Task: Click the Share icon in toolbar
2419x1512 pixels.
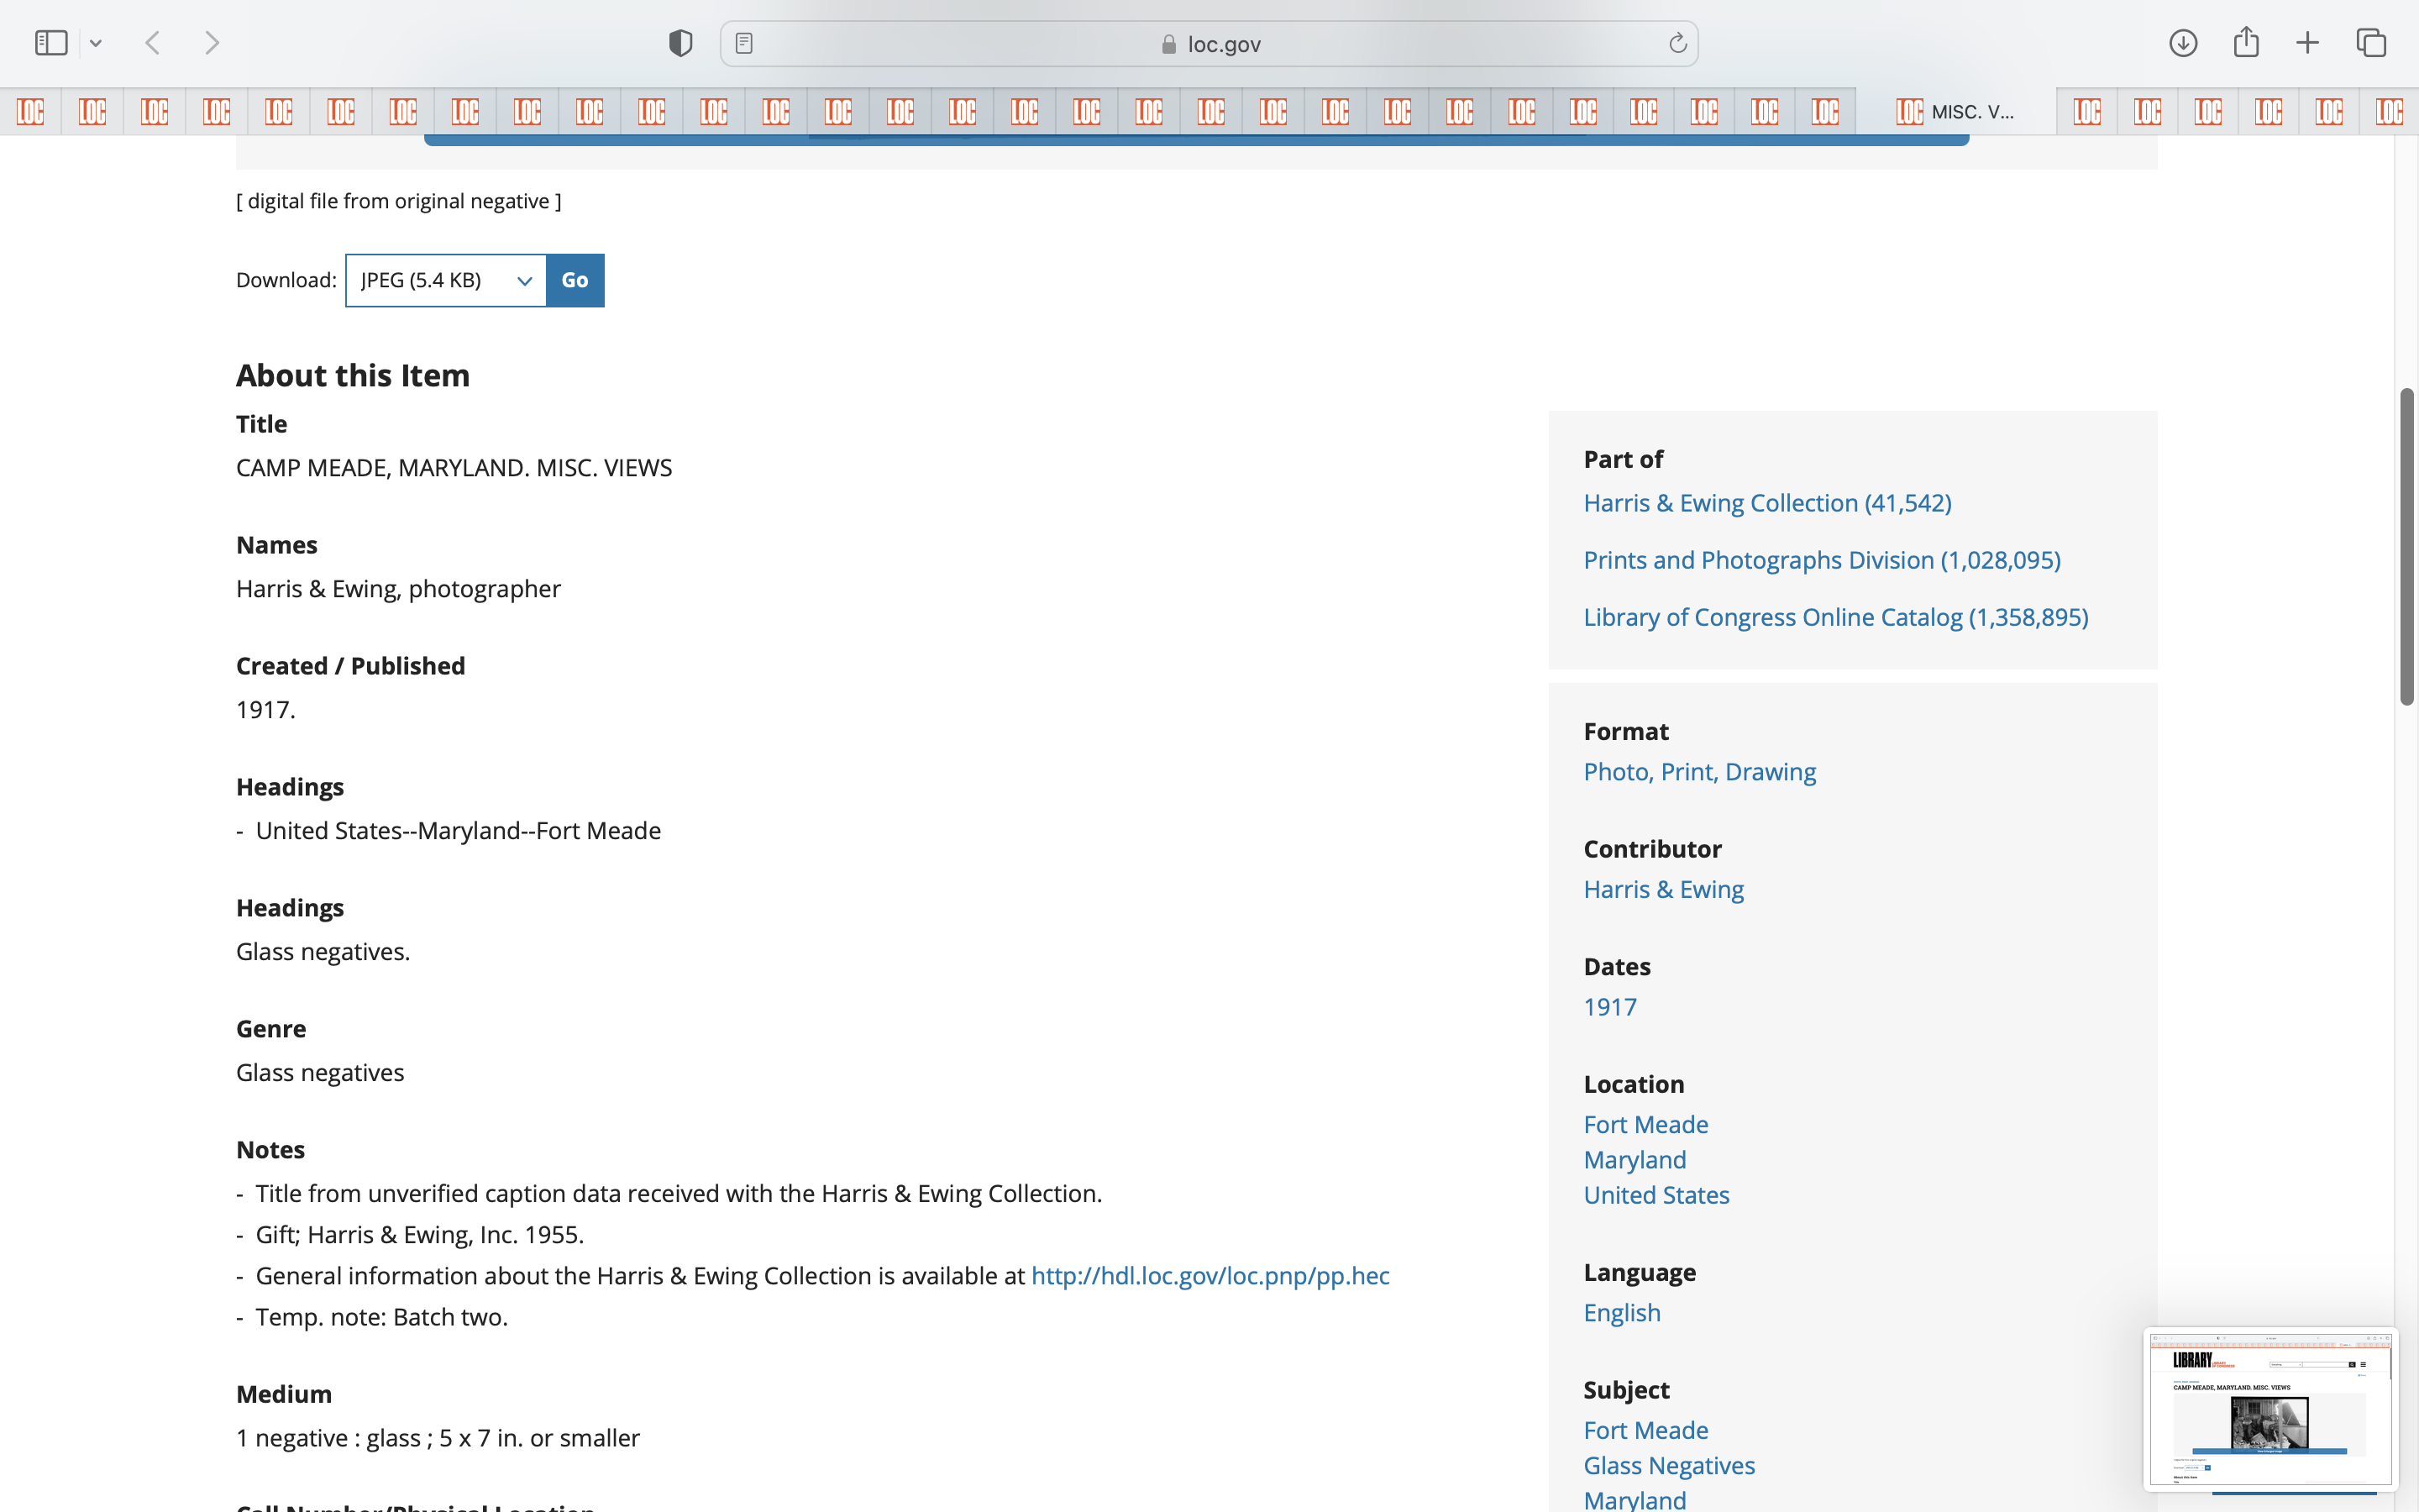Action: coord(2246,43)
